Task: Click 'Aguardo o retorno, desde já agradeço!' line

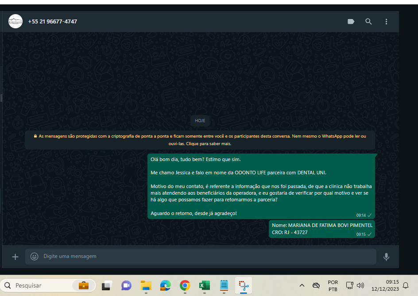Action: pyautogui.click(x=194, y=213)
